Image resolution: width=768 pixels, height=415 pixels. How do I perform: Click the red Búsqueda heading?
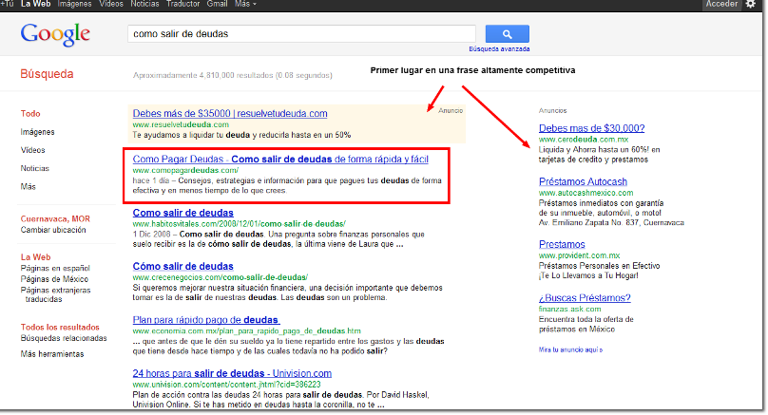point(47,74)
